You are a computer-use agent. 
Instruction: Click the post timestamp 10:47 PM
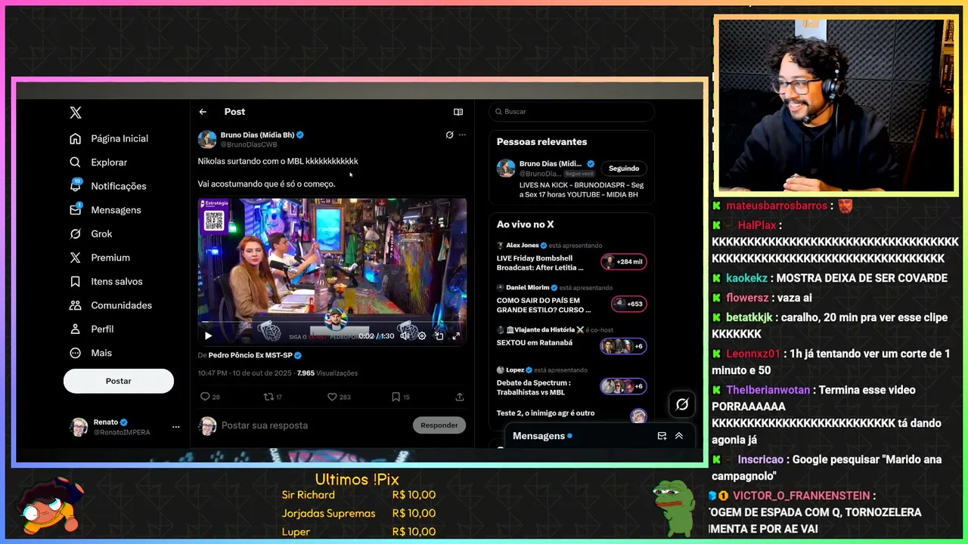[x=213, y=373]
